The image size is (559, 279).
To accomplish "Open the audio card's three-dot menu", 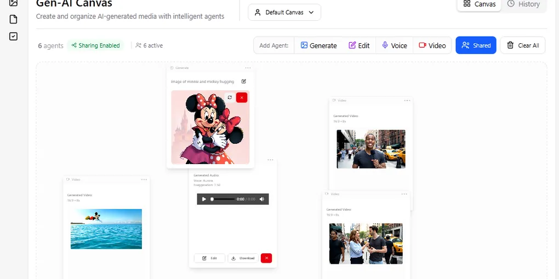I will pos(270,160).
